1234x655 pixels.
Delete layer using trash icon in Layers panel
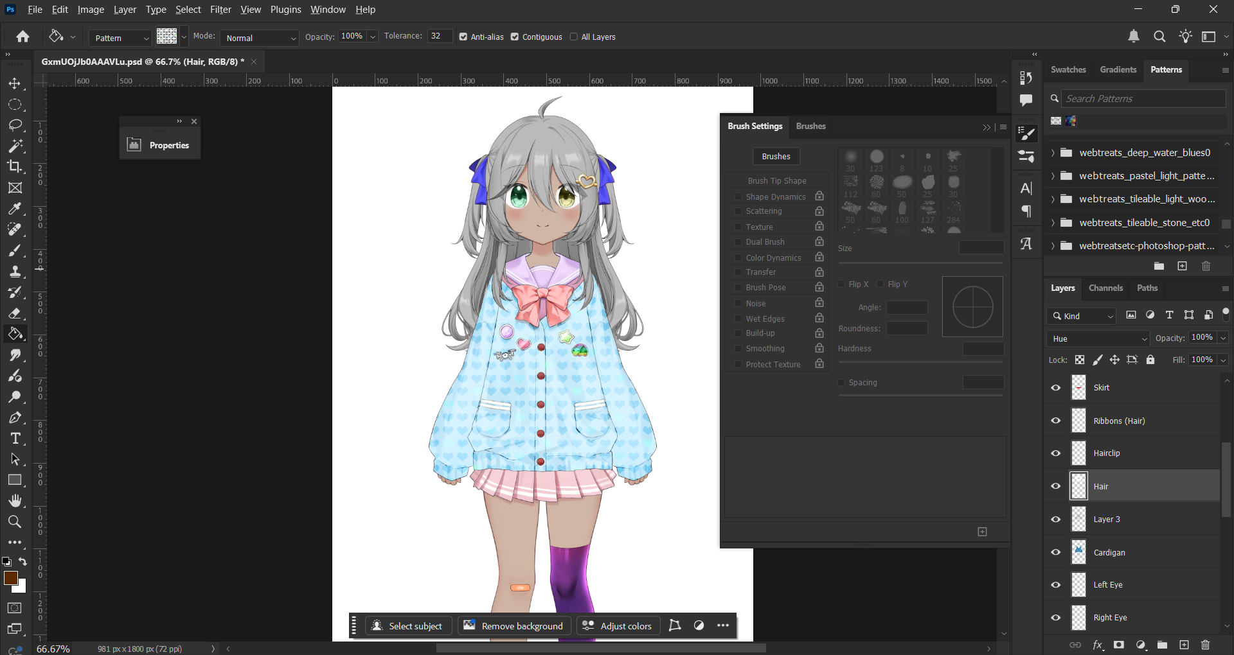tap(1205, 645)
